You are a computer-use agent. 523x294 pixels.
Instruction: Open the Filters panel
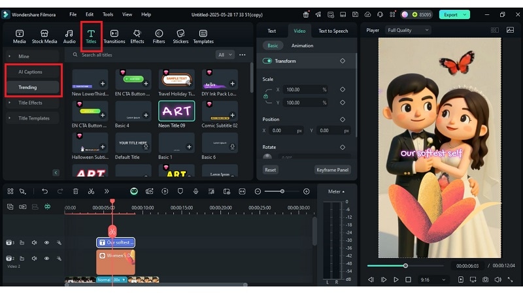point(159,37)
